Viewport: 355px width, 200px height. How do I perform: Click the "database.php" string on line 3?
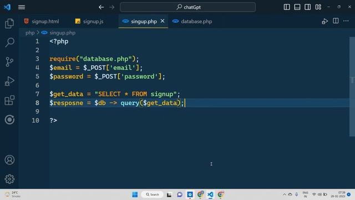tap(106, 59)
